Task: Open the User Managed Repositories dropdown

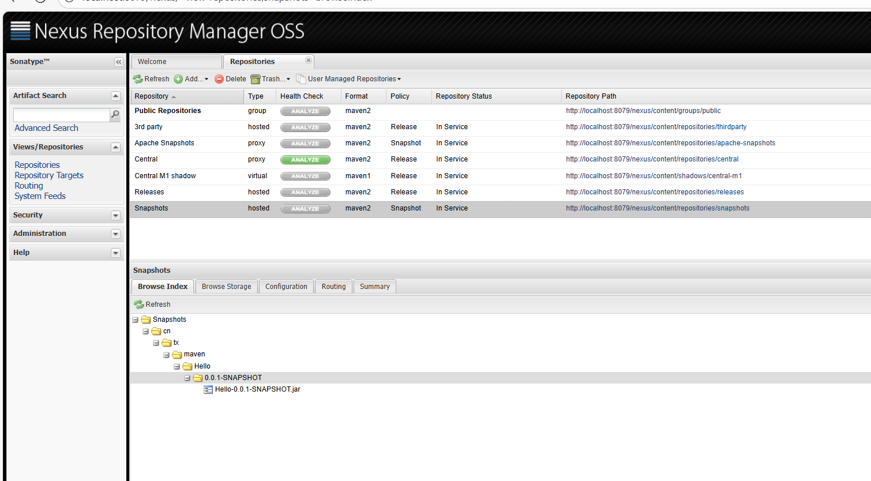Action: click(399, 80)
